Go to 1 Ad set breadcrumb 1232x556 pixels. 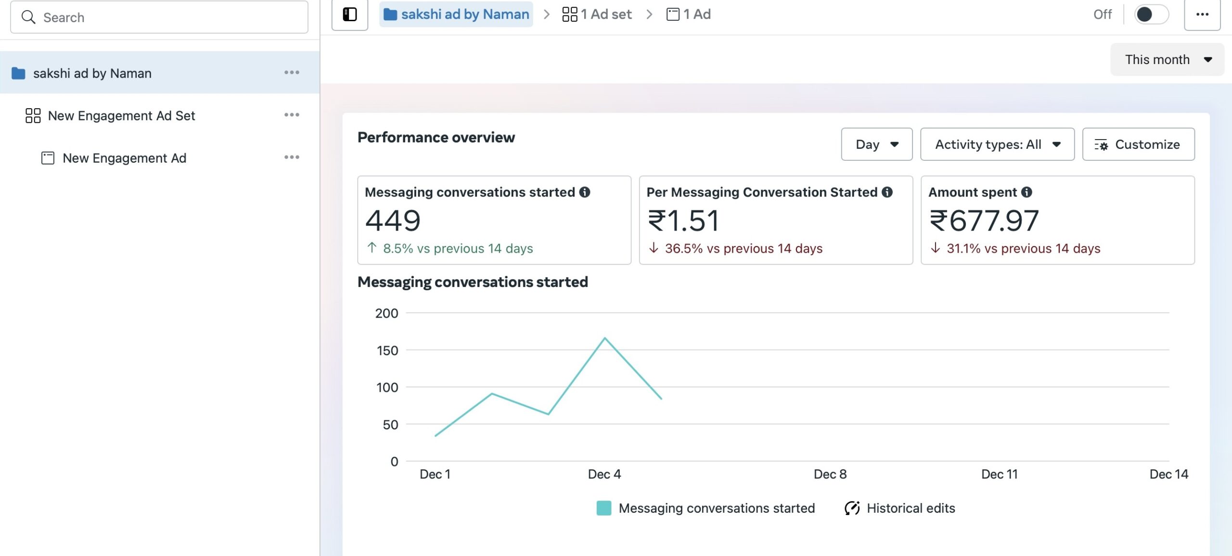[x=597, y=14]
